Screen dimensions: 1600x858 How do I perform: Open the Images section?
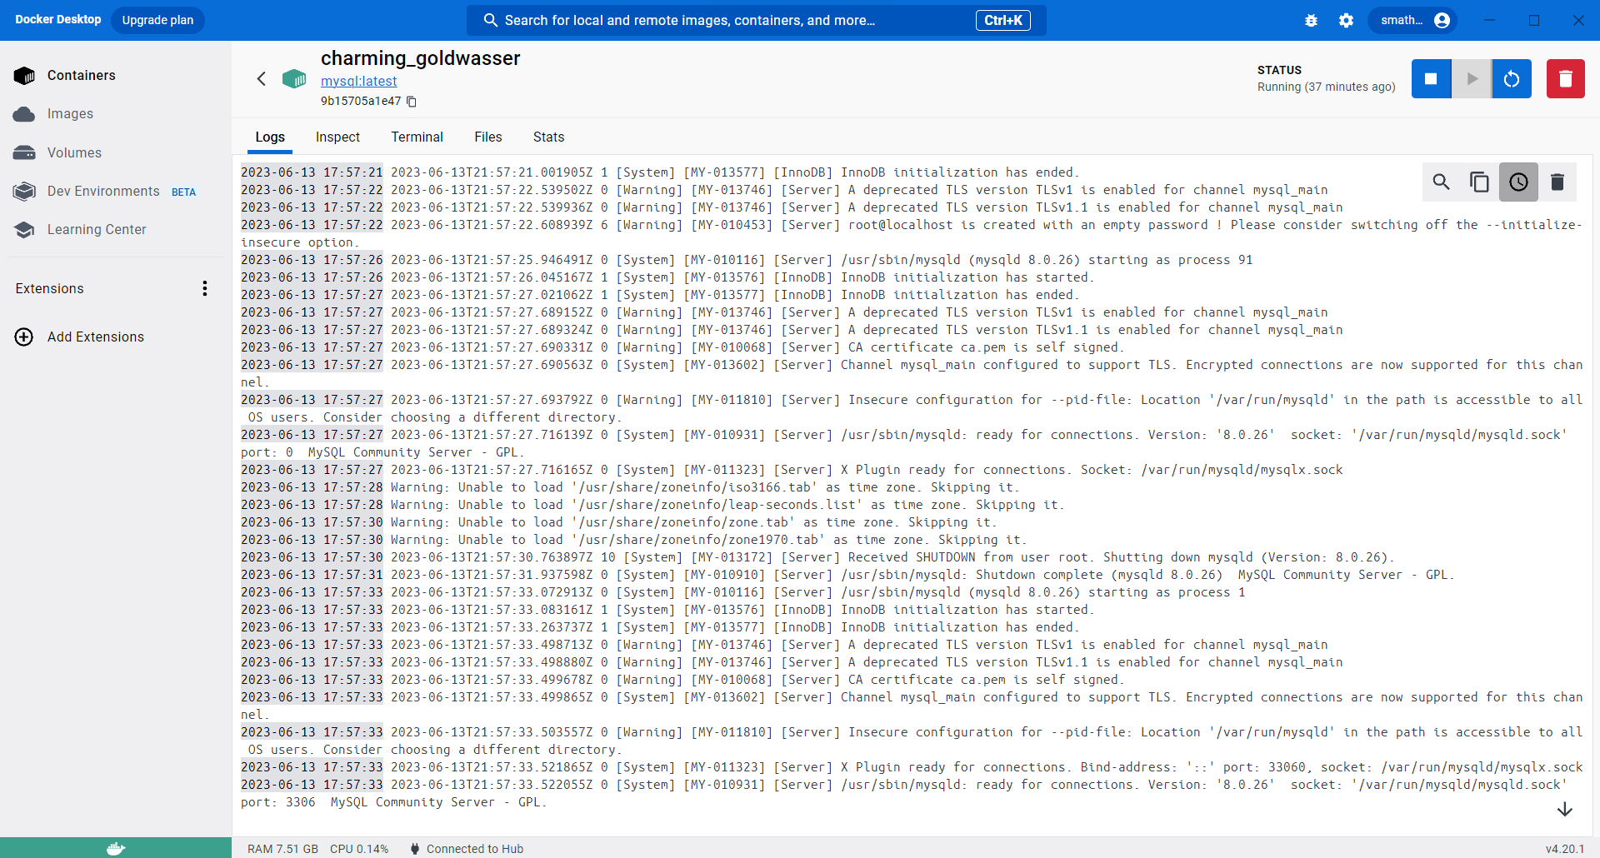(x=70, y=114)
